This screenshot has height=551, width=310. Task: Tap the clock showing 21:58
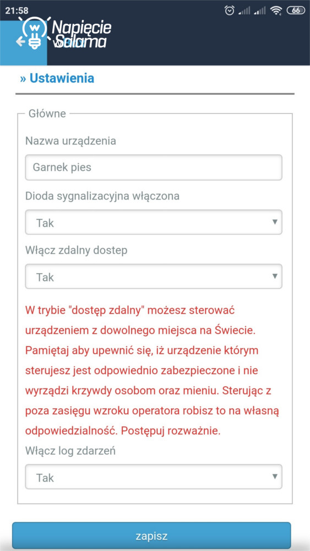pos(17,10)
